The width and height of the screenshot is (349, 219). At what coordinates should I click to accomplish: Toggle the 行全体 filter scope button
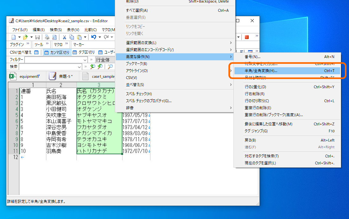pos(103,59)
